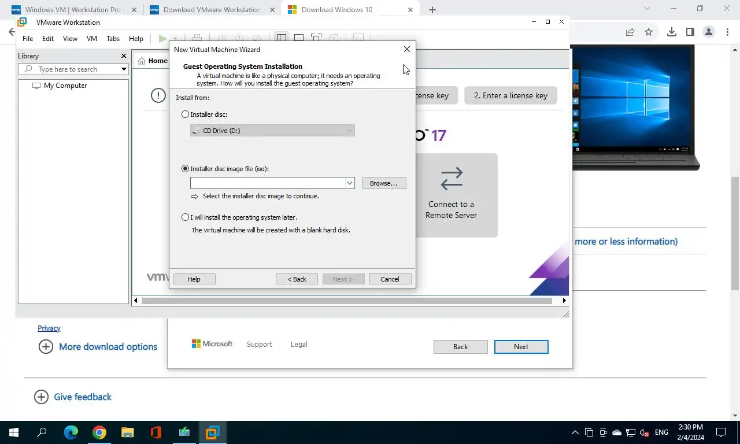740x444 pixels.
Task: Click the muted volume tray icon
Action: point(644,432)
